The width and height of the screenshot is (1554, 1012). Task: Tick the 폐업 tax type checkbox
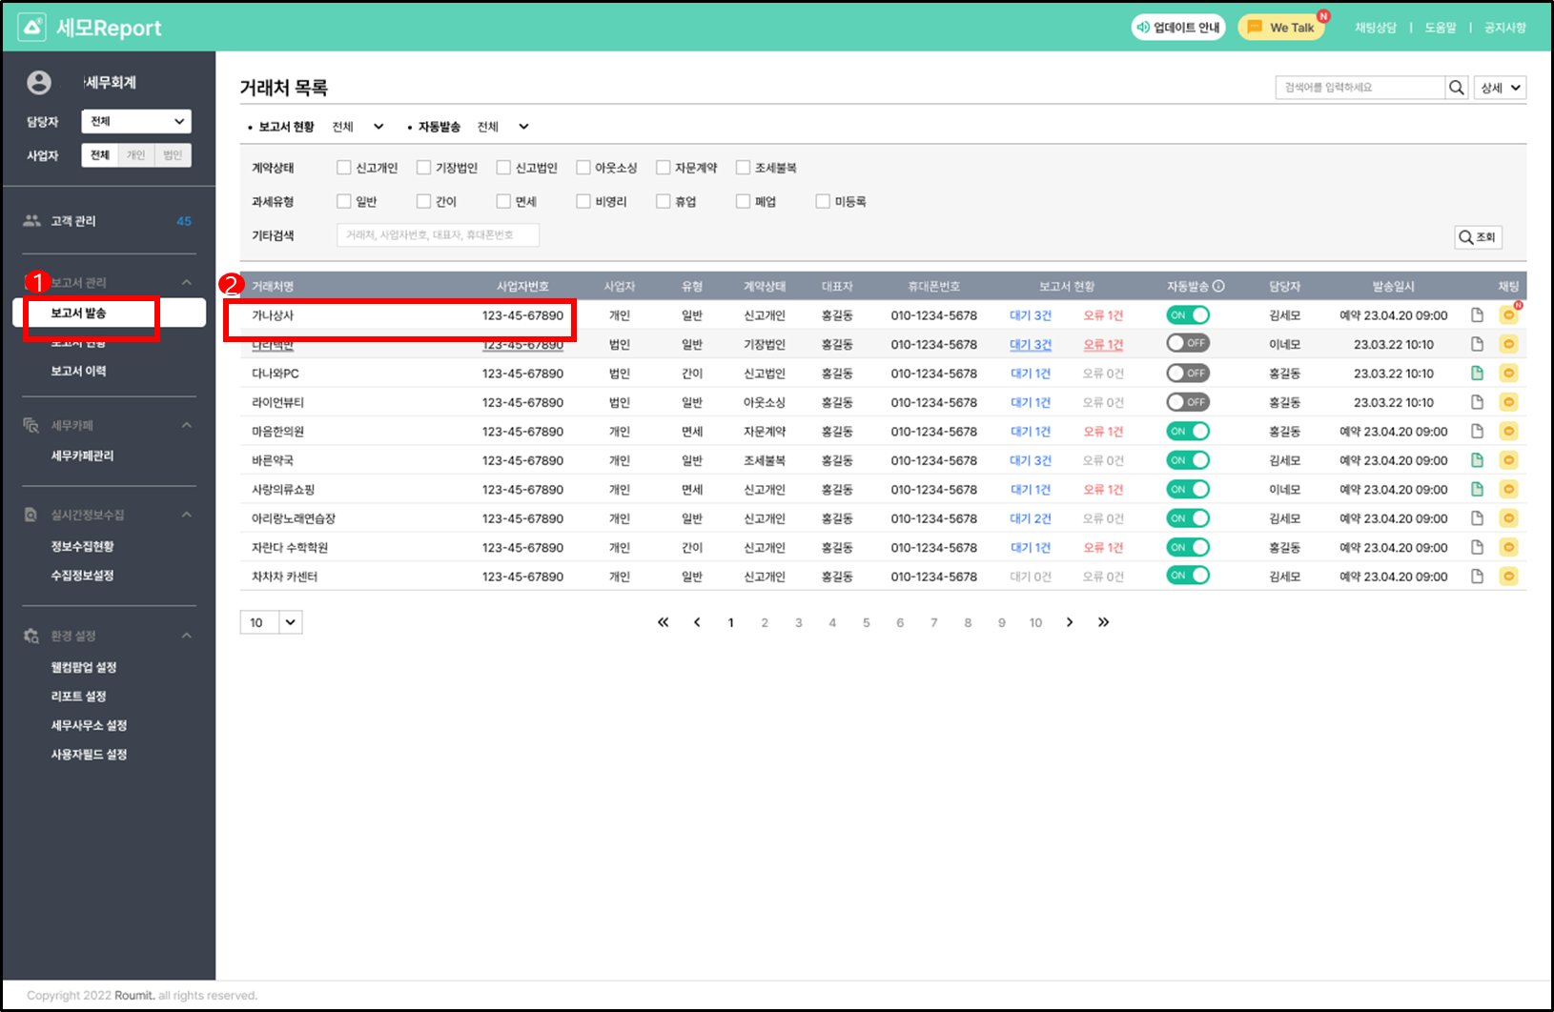click(x=743, y=201)
